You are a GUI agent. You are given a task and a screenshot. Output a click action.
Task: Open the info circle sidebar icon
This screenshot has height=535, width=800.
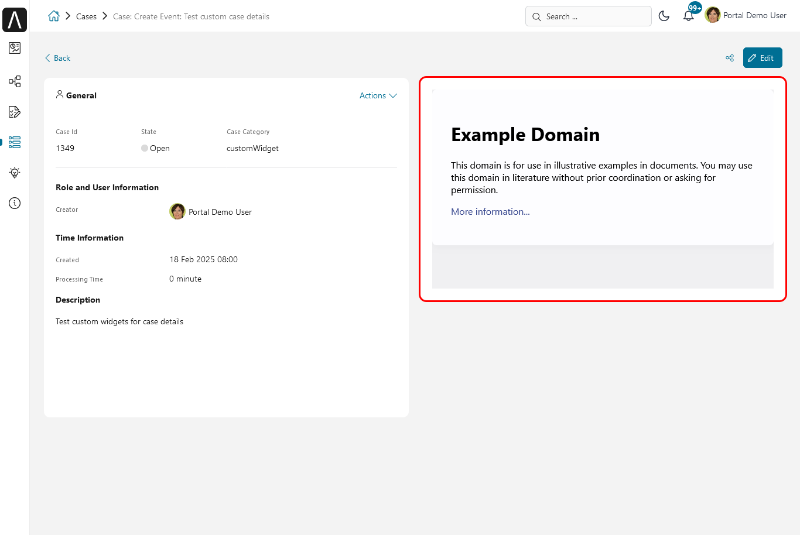click(x=15, y=203)
